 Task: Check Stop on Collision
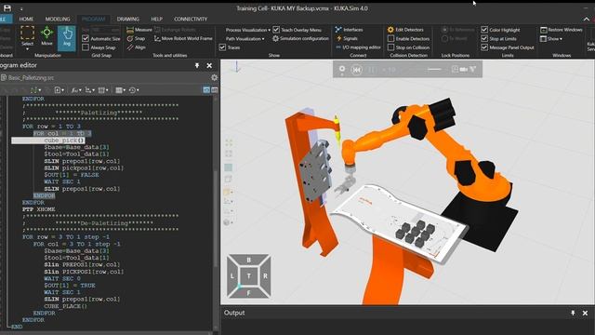390,47
